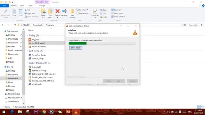Open Microsoft Edge from taskbar
Viewport: 205px width, 115px height.
pyautogui.click(x=12, y=112)
